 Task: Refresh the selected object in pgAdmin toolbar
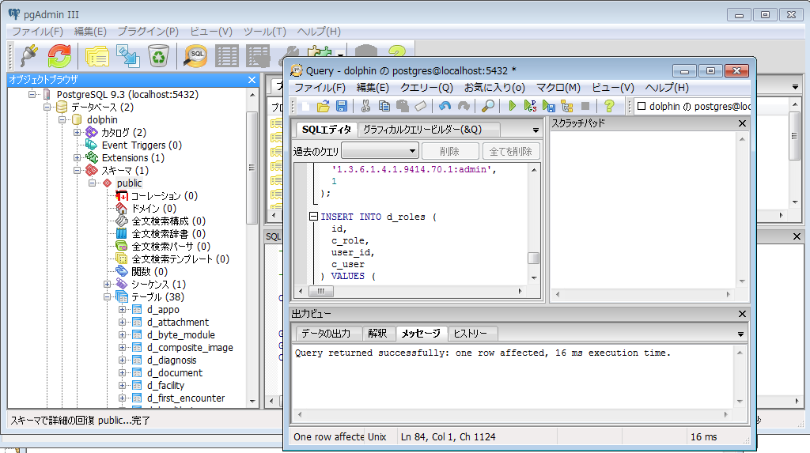[59, 56]
